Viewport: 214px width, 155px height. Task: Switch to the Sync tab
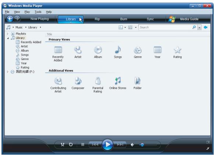150,19
